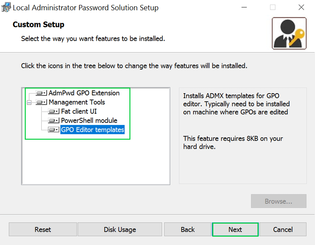This screenshot has height=245, width=315.
Task: Open the Disk Usage dialog
Action: (x=120, y=230)
